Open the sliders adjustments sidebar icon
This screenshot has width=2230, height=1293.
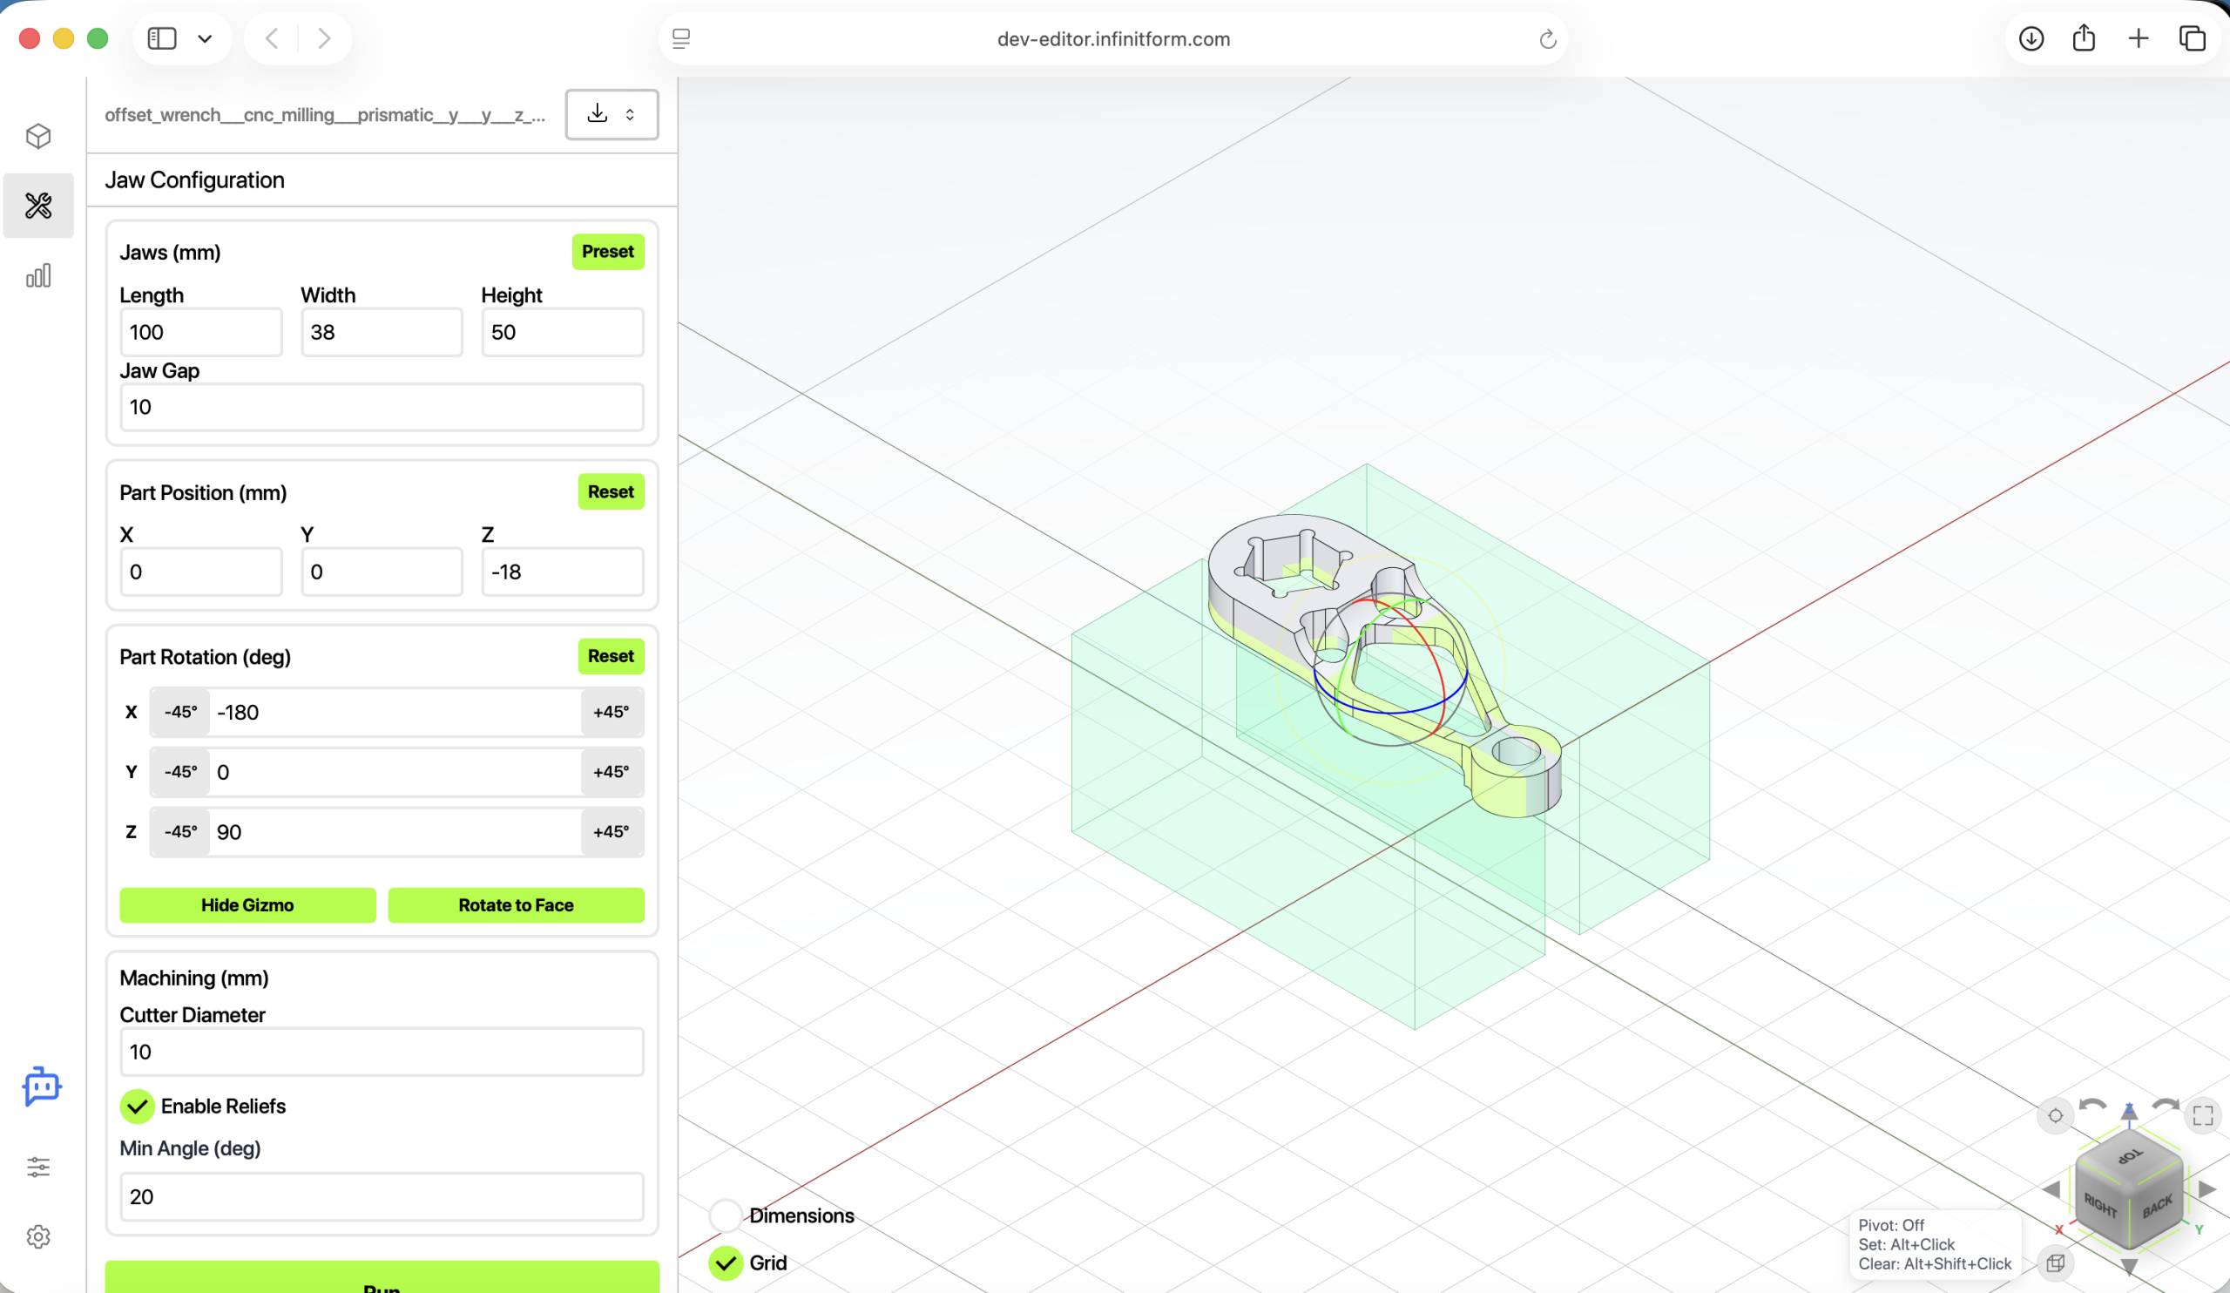pyautogui.click(x=38, y=1167)
